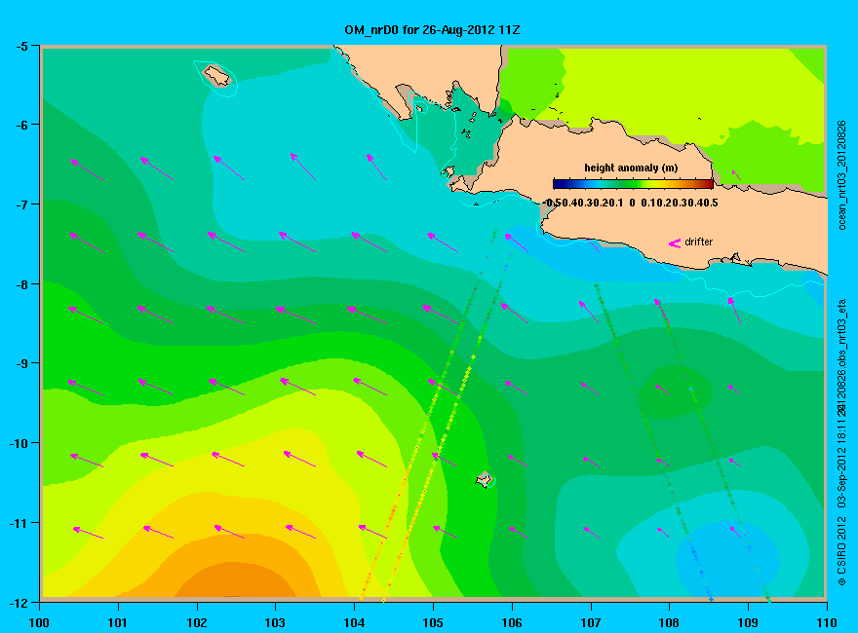858x633 pixels.
Task: Click latitude tick label -10
Action: point(19,443)
